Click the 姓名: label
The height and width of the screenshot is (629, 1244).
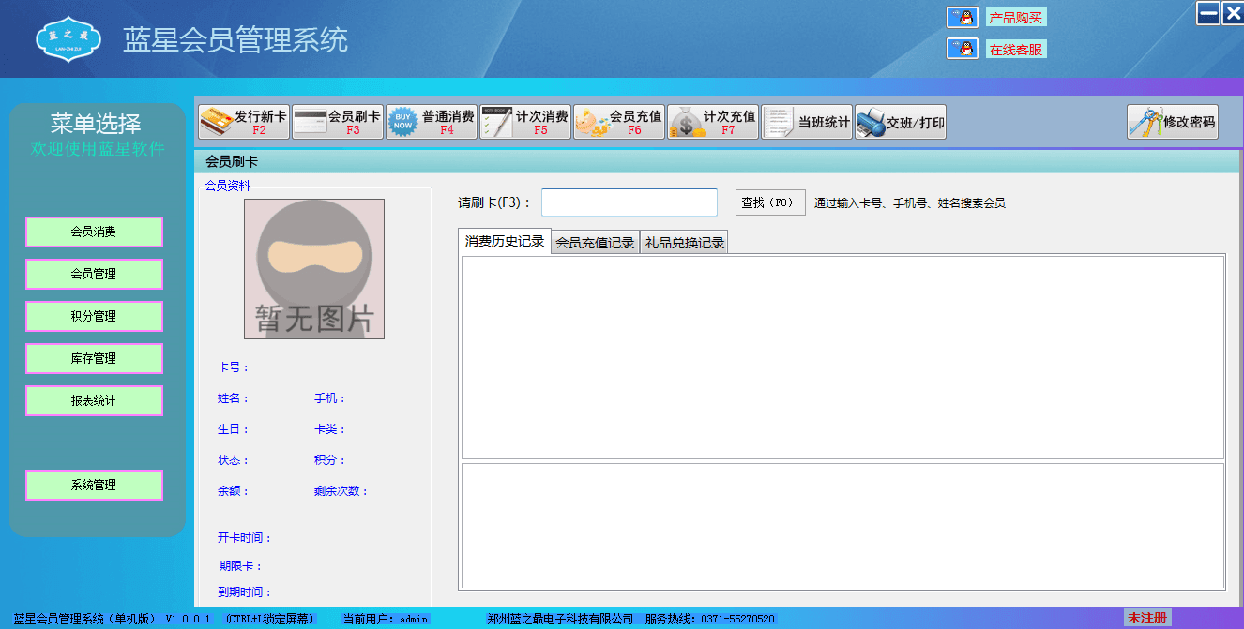pos(234,398)
